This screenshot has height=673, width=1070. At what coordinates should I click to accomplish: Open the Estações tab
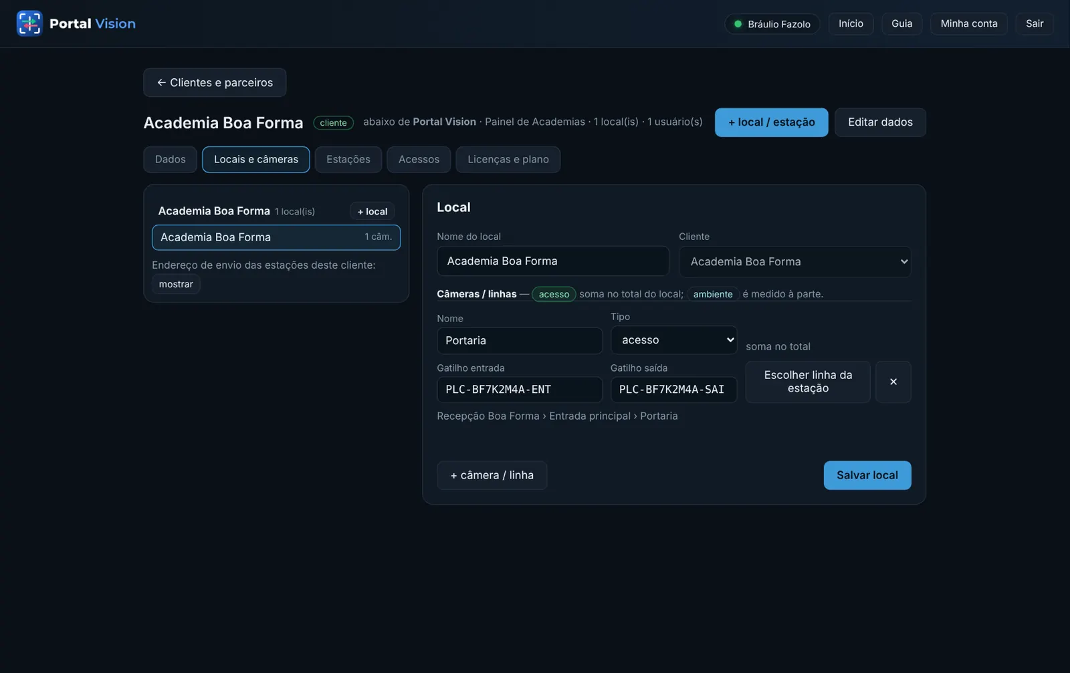click(348, 159)
